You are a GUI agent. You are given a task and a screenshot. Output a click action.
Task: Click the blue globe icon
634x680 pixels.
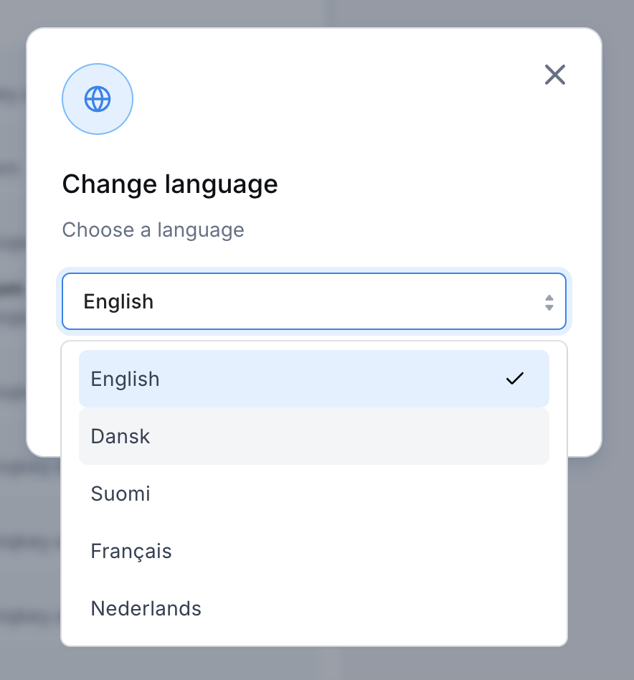(x=98, y=99)
